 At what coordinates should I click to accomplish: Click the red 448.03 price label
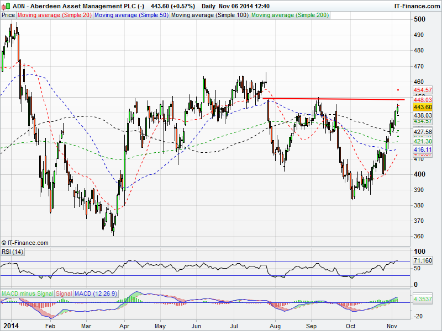click(422, 100)
